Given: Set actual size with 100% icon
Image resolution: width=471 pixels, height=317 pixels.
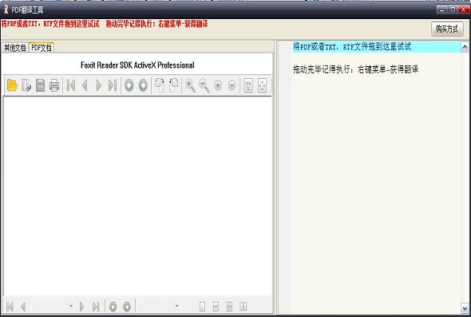Looking at the screenshot, I should 248,86.
